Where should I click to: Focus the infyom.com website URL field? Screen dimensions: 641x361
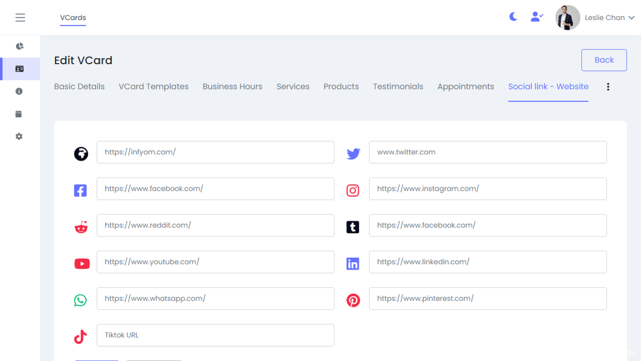click(x=216, y=152)
